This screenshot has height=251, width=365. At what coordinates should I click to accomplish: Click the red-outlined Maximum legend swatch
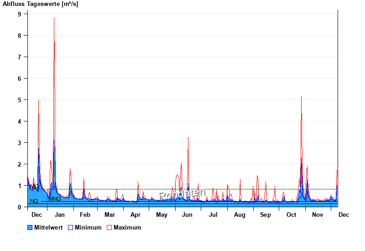click(109, 228)
